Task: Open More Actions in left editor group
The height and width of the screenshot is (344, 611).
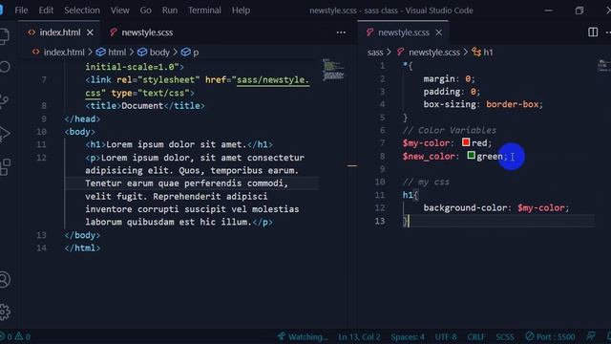Action: [341, 32]
